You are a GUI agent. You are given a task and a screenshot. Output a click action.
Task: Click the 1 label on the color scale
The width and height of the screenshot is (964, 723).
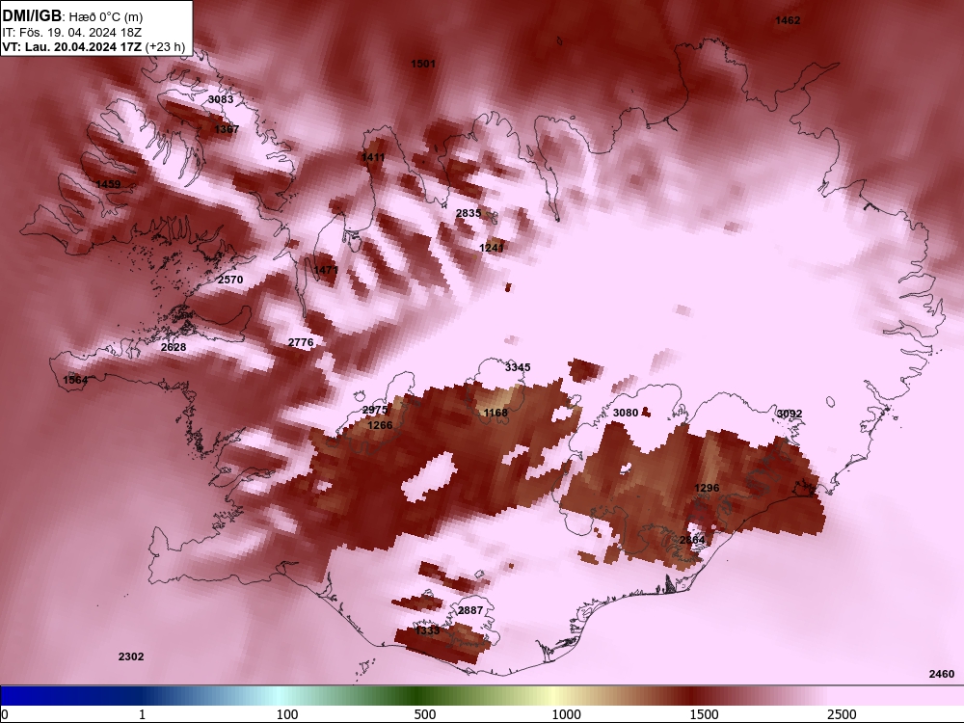pos(142,714)
